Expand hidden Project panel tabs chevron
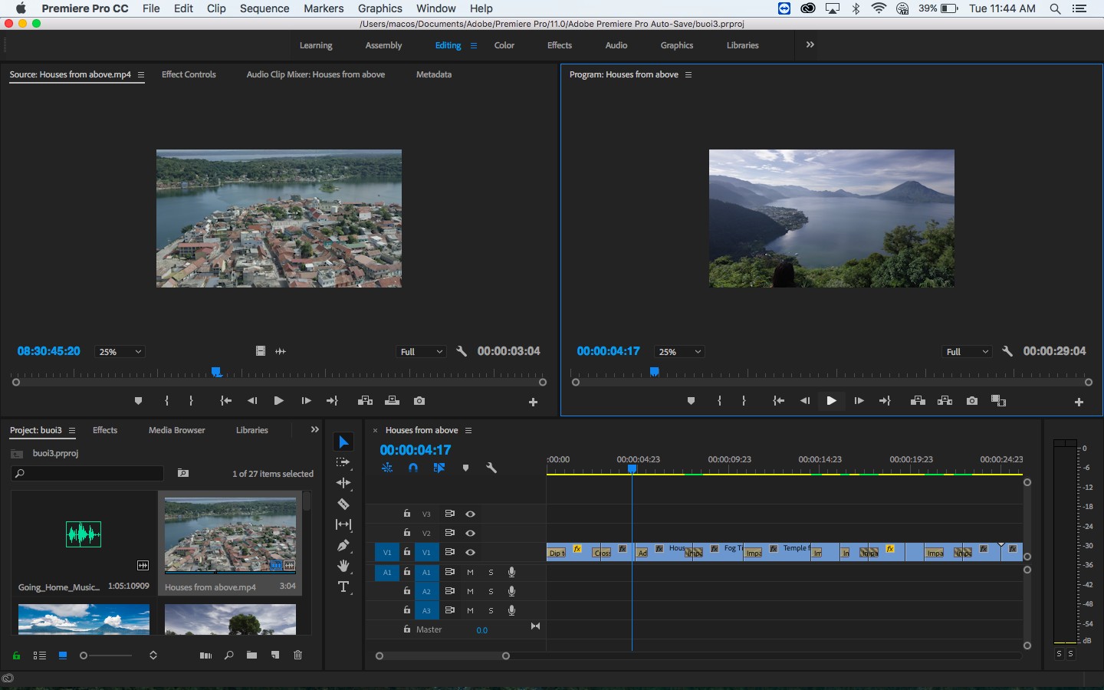This screenshot has height=690, width=1104. tap(314, 430)
